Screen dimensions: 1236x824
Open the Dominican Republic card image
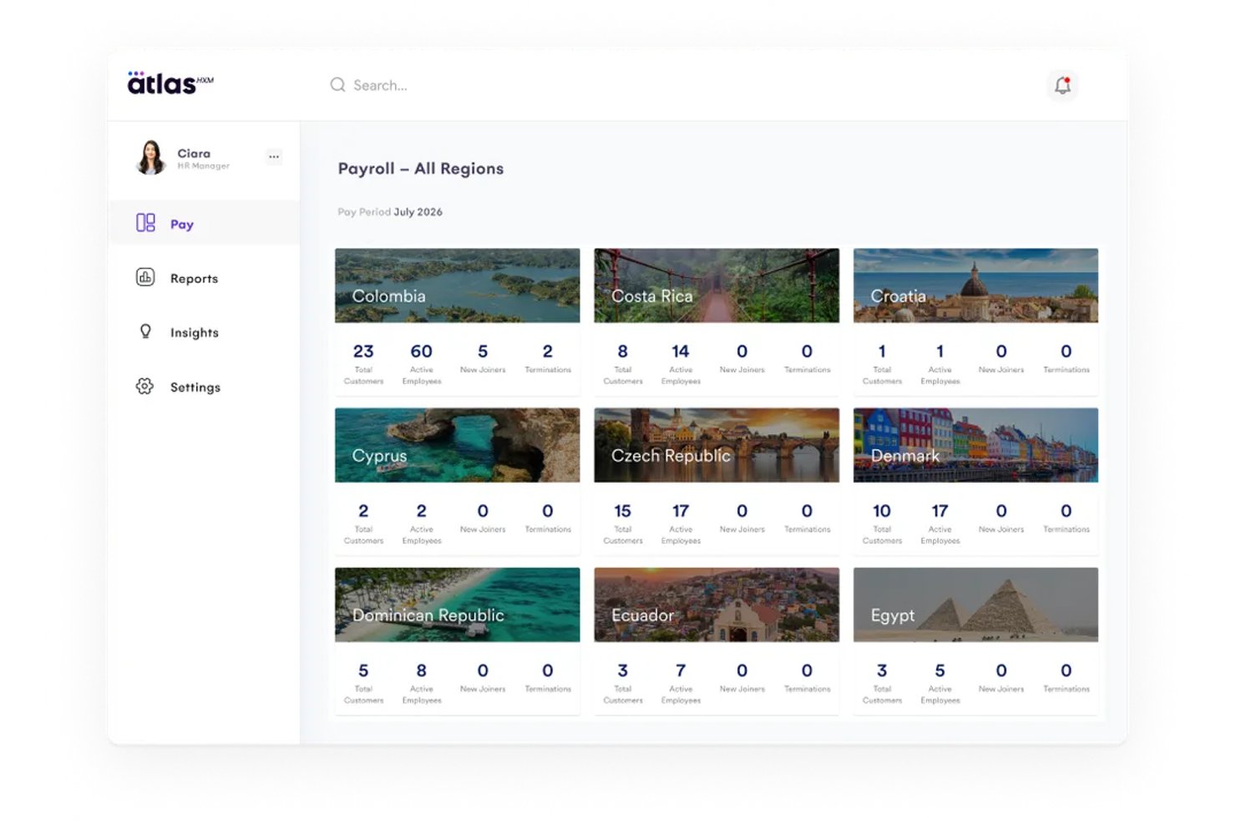click(x=458, y=604)
